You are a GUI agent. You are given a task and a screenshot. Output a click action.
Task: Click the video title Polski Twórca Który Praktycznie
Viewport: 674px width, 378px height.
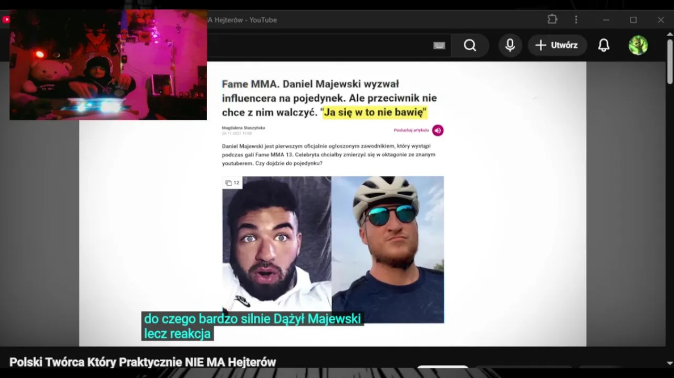pos(142,362)
